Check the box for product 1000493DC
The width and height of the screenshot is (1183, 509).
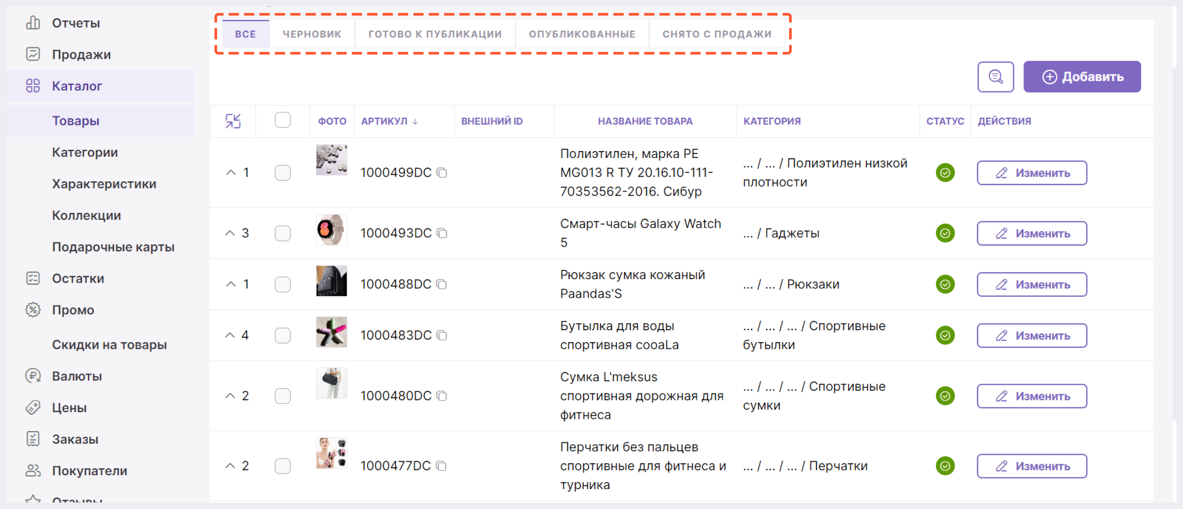coord(283,233)
